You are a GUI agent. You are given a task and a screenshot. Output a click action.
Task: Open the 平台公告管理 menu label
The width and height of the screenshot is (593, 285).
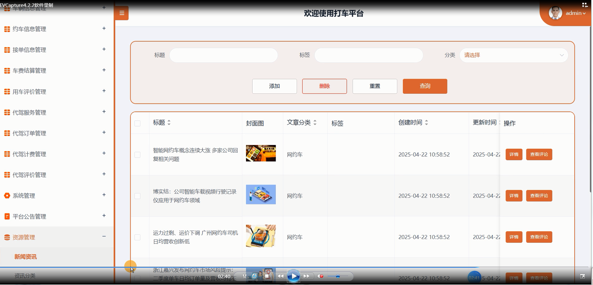tap(29, 217)
